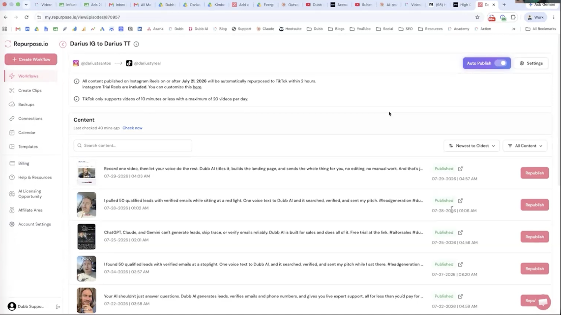Open thumbnail of 'I pulled 50 qualified leads' post
Viewport: 561px width, 315px height.
[86, 205]
